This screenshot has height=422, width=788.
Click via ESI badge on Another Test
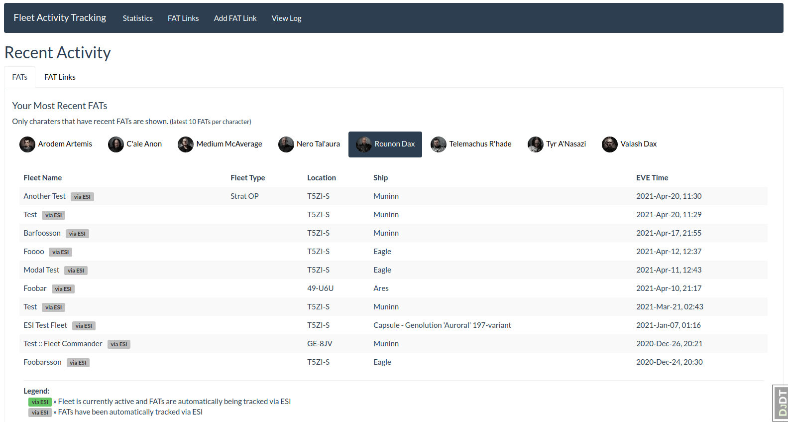coord(82,197)
